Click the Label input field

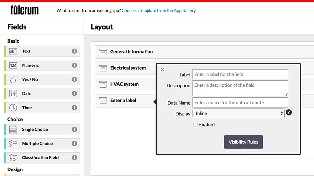click(240, 74)
